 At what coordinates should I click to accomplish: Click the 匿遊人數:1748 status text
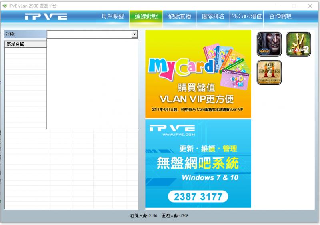[175, 216]
